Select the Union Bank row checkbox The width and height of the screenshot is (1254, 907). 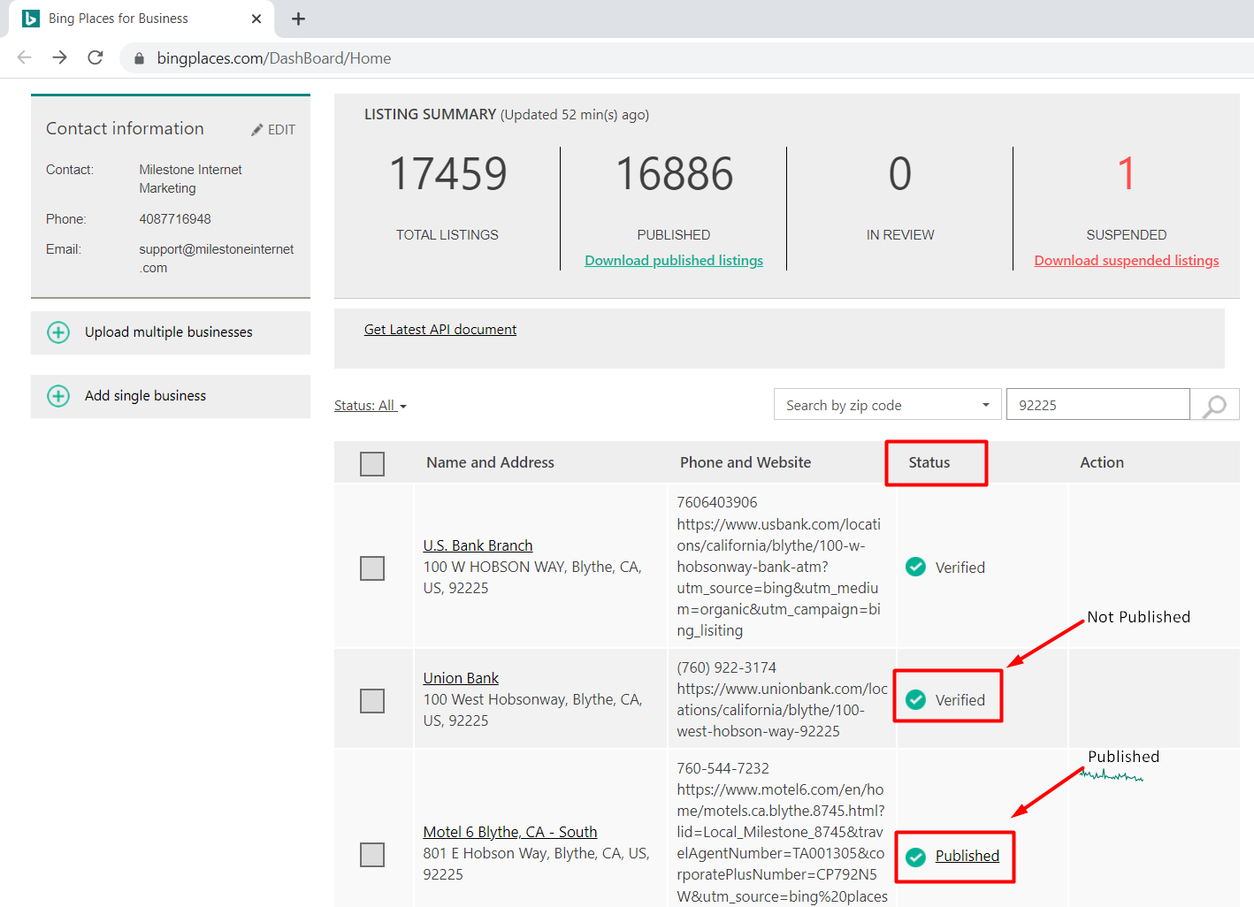pos(372,701)
